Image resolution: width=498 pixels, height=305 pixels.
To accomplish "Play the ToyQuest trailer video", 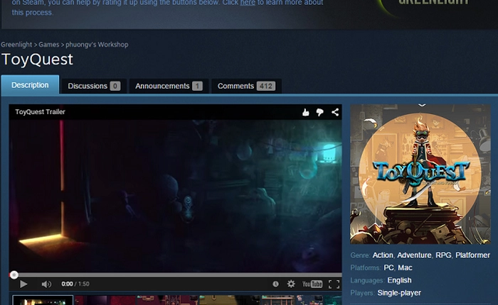I will [x=23, y=284].
